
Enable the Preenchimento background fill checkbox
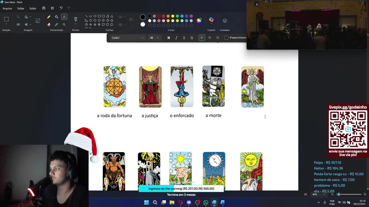pyautogui.click(x=226, y=38)
